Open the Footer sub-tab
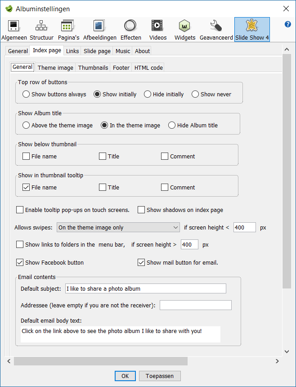The height and width of the screenshot is (387, 296). click(x=121, y=67)
